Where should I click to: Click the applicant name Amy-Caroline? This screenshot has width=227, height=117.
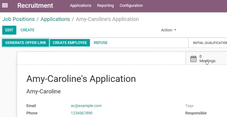coord(44,91)
